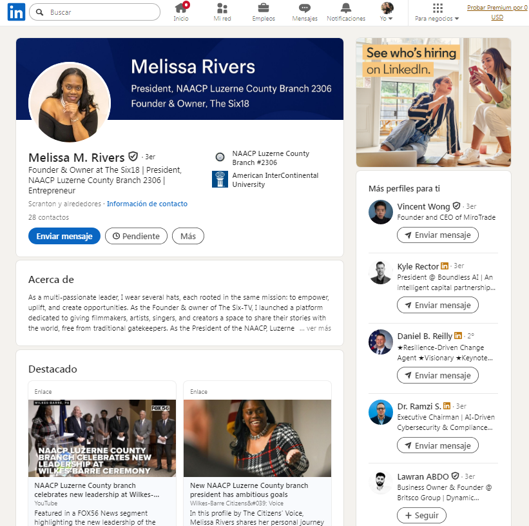Click the Pendiente connection button
This screenshot has height=526, width=529.
[x=137, y=236]
